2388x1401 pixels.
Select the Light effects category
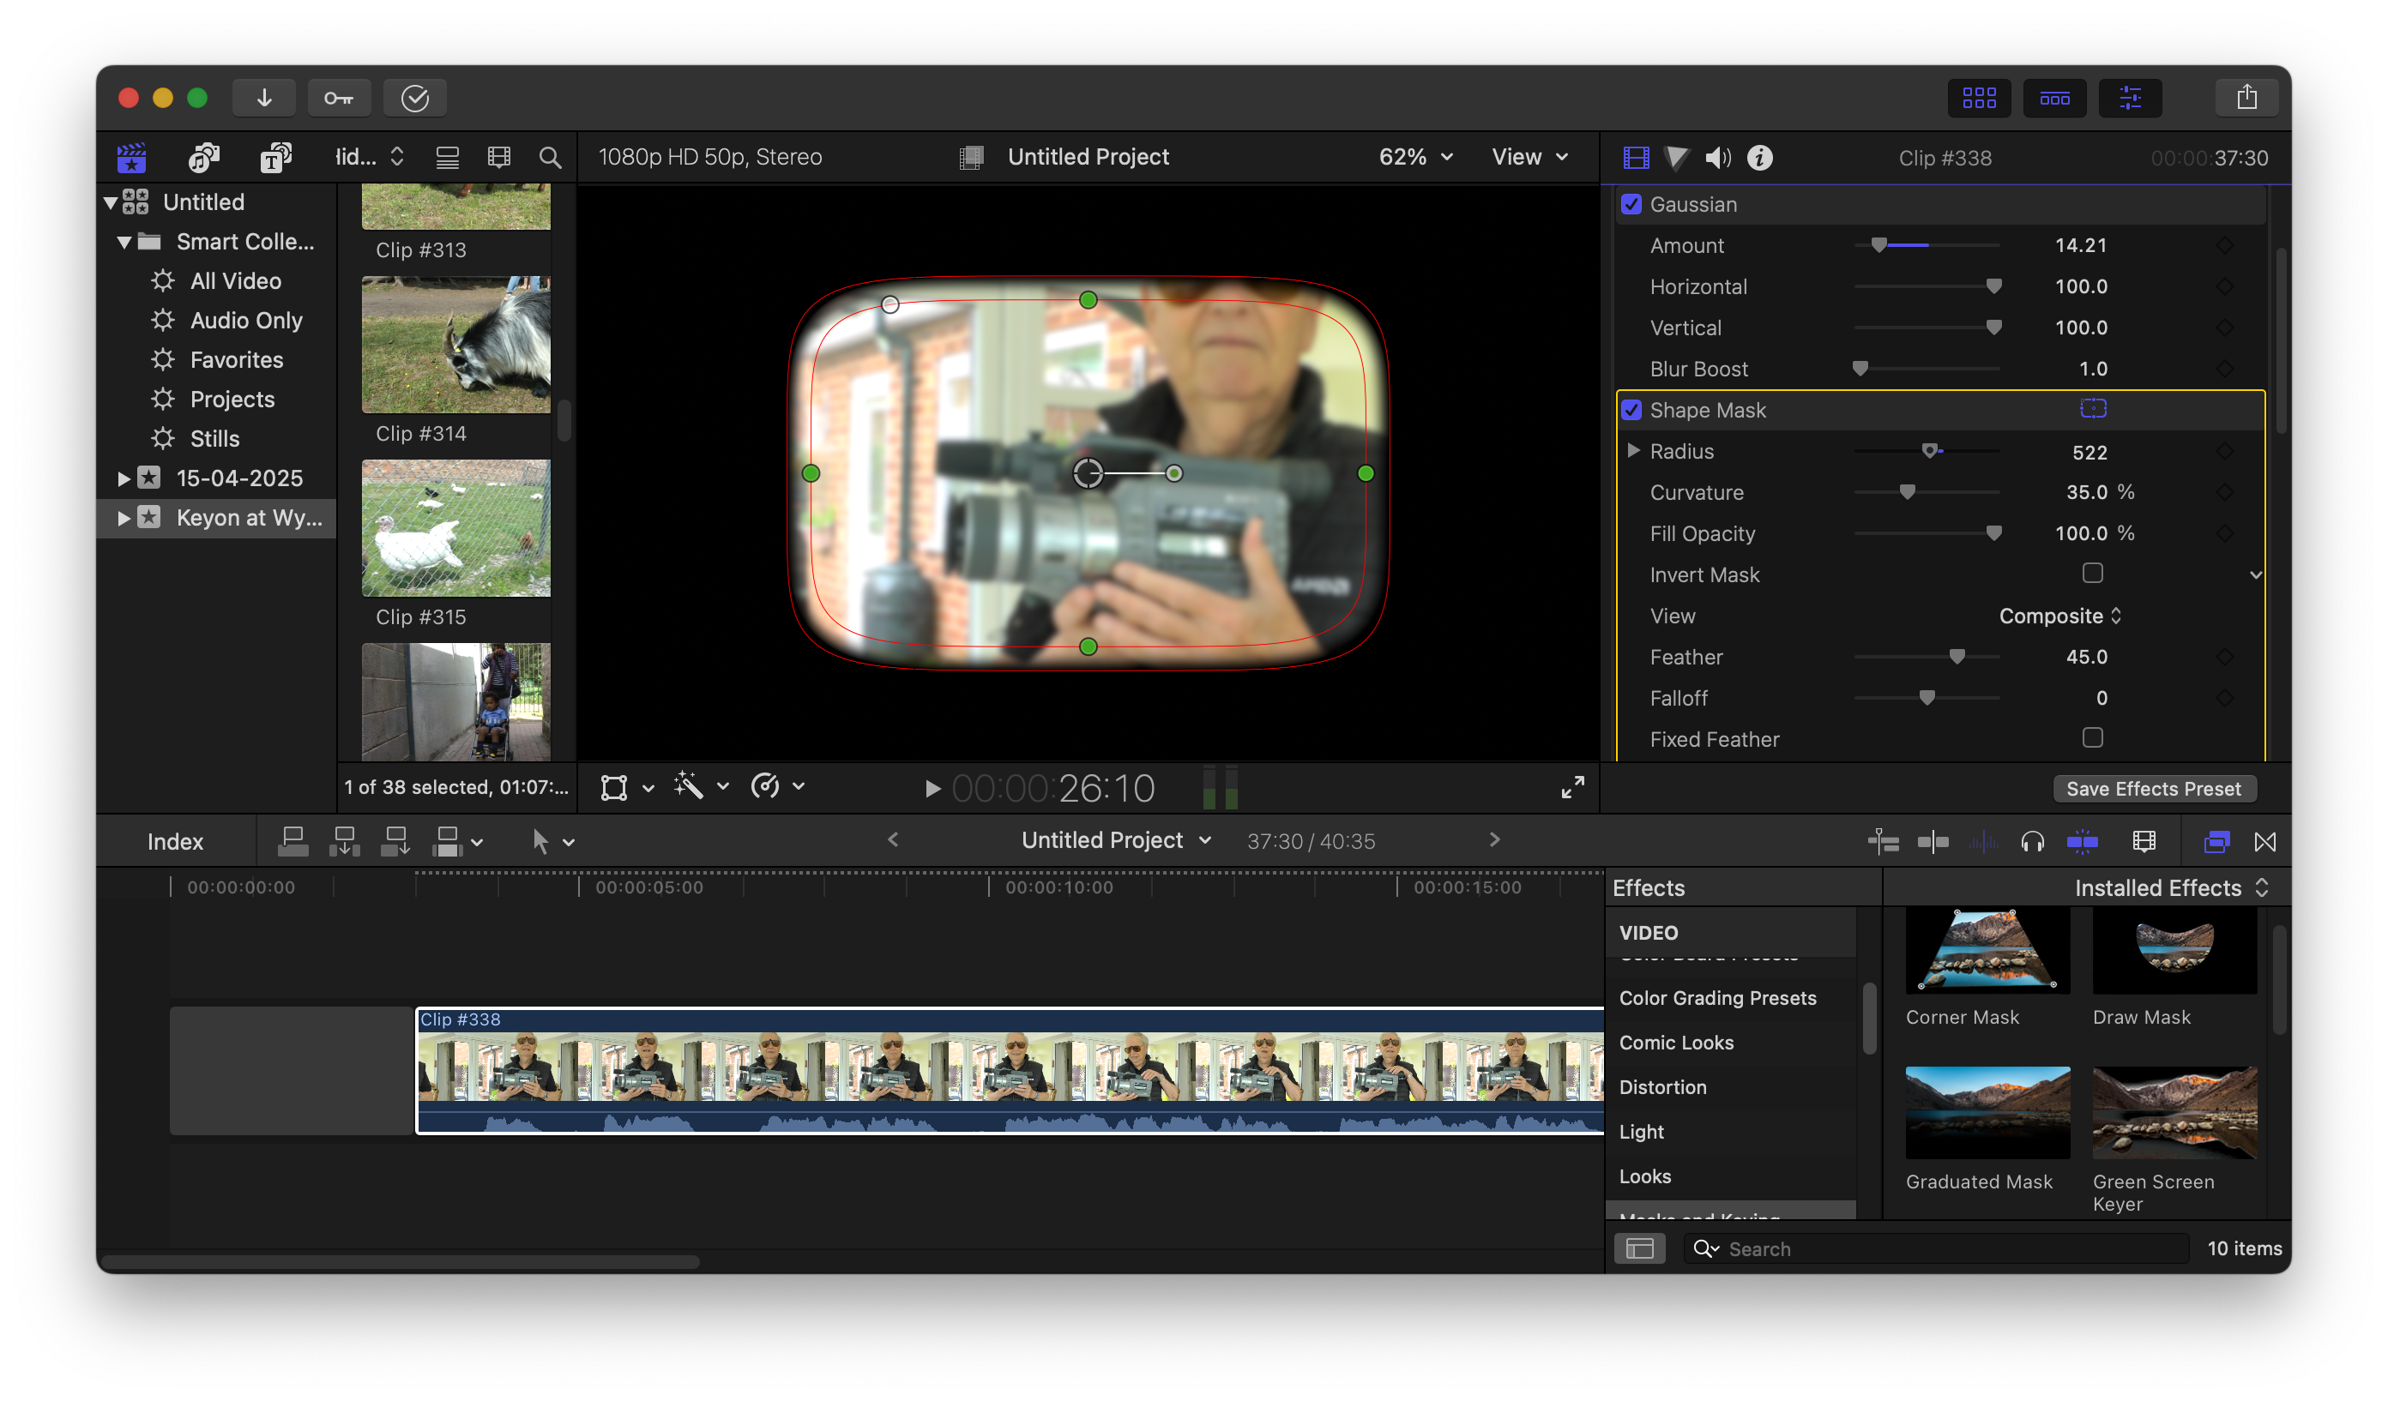point(1641,1131)
